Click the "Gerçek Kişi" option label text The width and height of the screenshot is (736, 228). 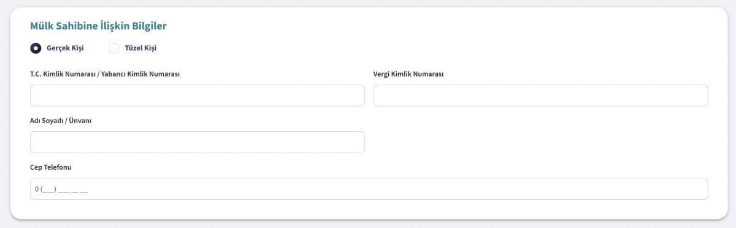click(x=65, y=48)
